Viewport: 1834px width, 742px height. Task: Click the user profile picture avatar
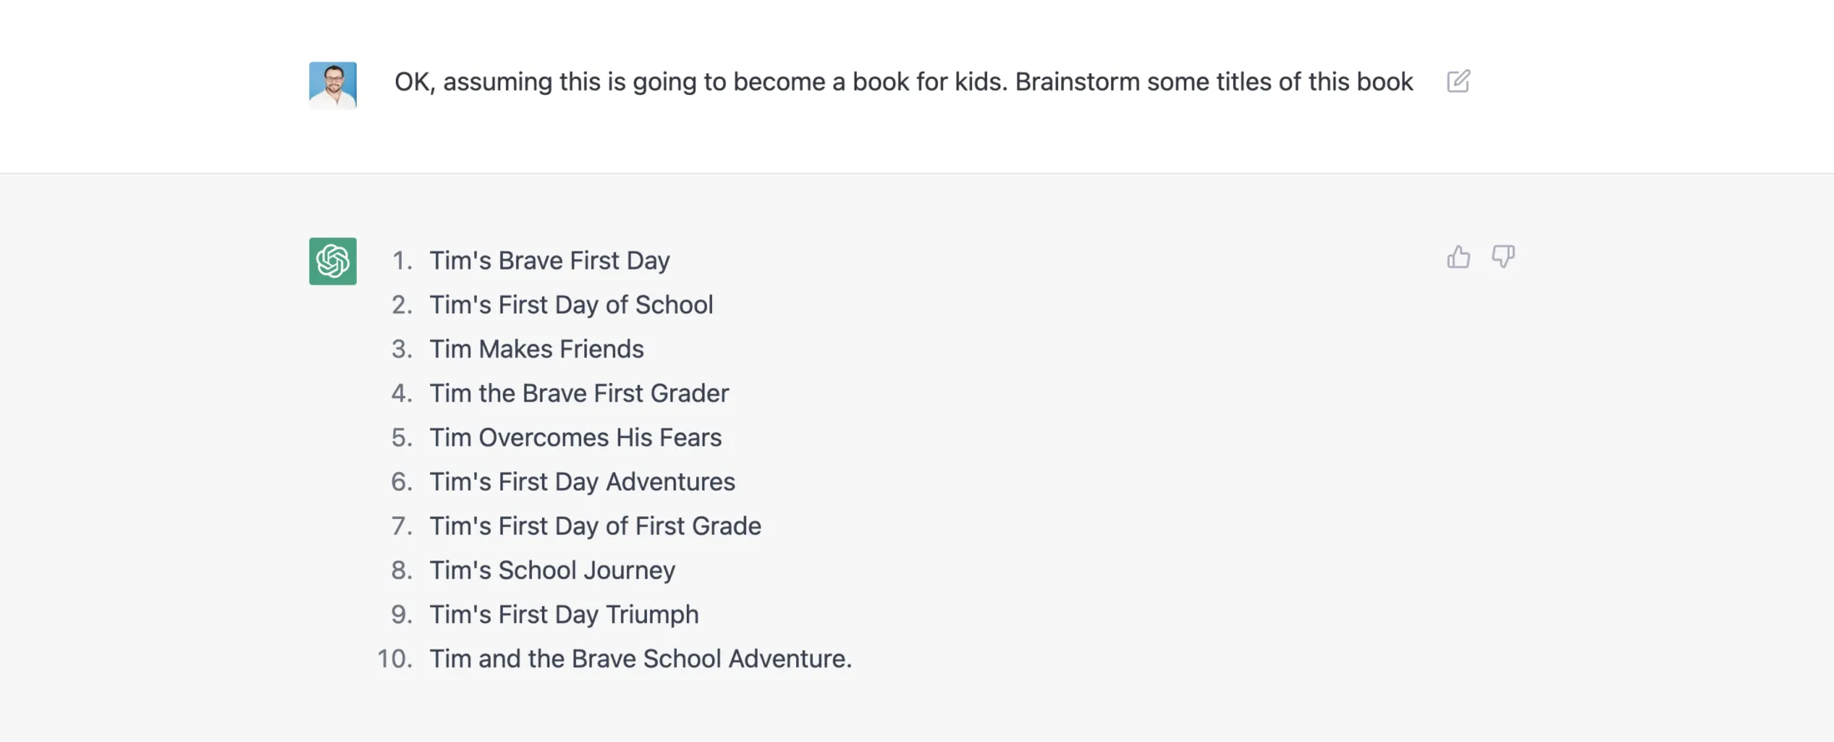click(333, 83)
